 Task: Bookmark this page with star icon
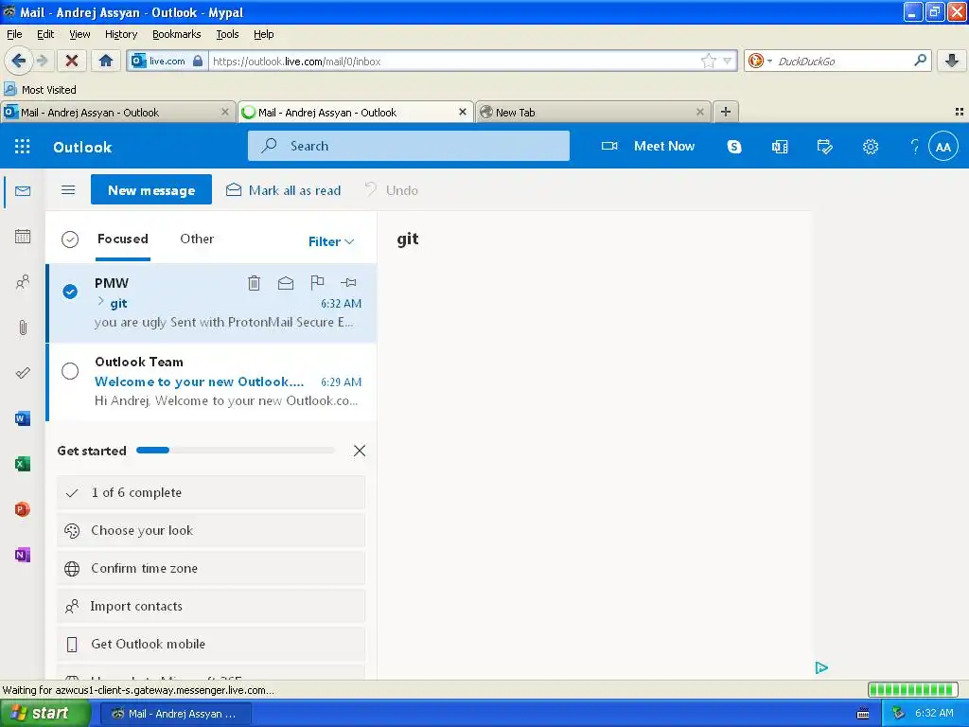coord(708,61)
